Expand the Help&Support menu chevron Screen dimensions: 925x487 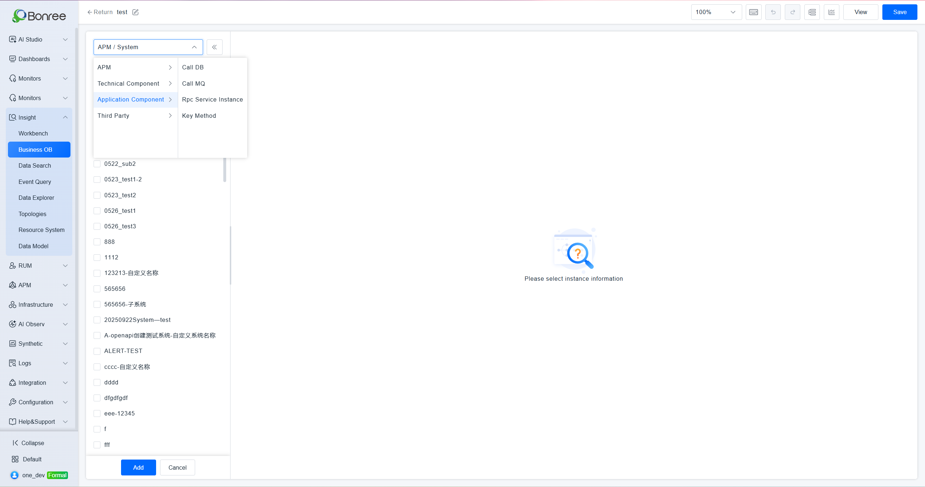coord(65,422)
